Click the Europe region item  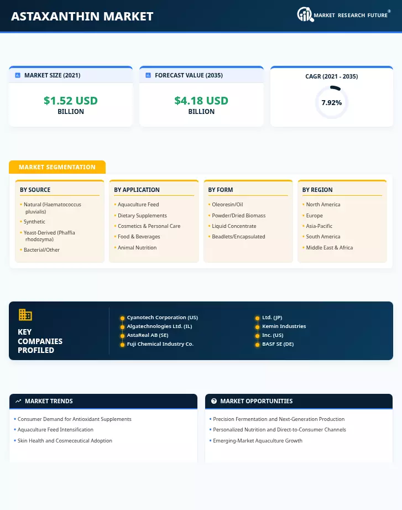pyautogui.click(x=314, y=215)
